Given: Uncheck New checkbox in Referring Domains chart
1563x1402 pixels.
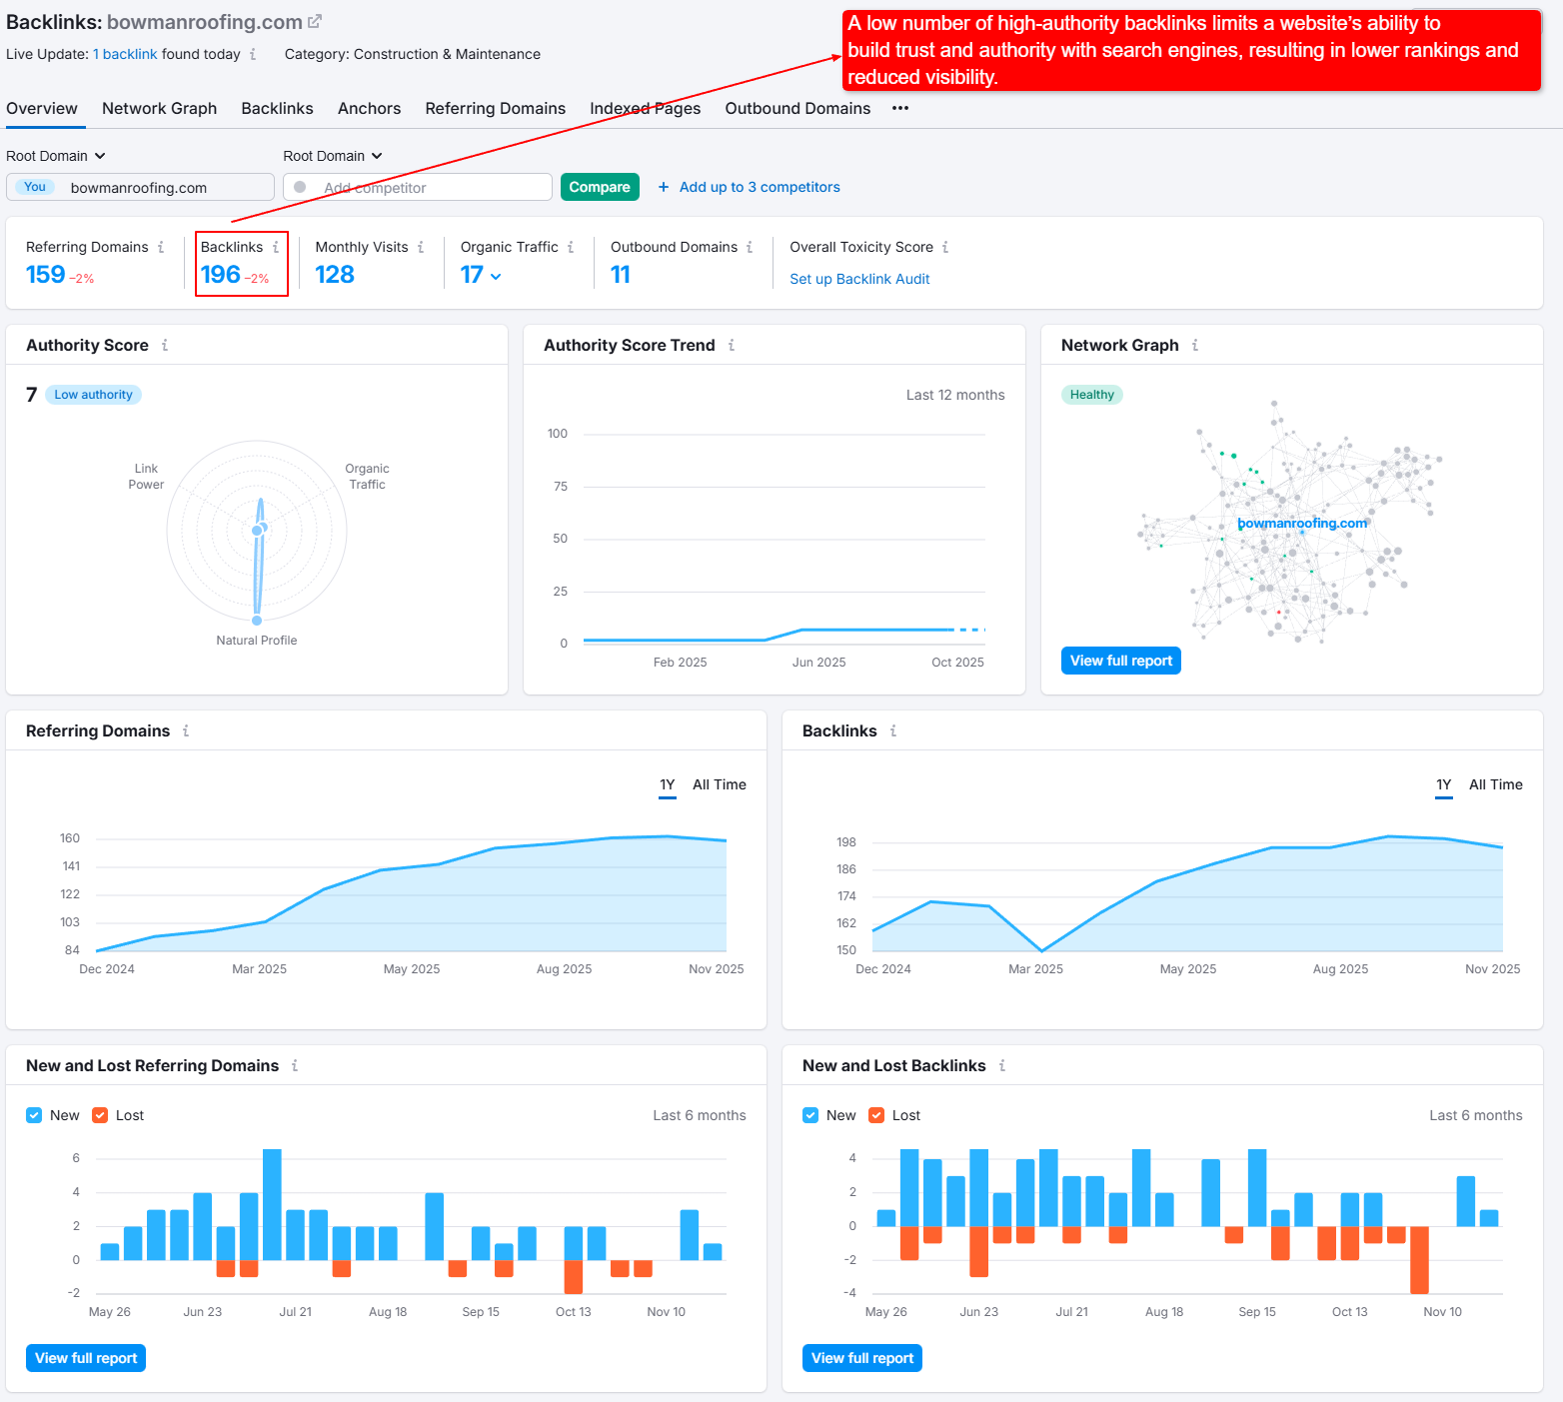Looking at the screenshot, I should click(35, 1115).
